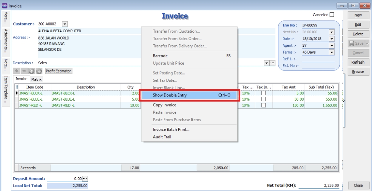Click the move line down arrow icon
The width and height of the screenshot is (372, 191).
[39, 71]
